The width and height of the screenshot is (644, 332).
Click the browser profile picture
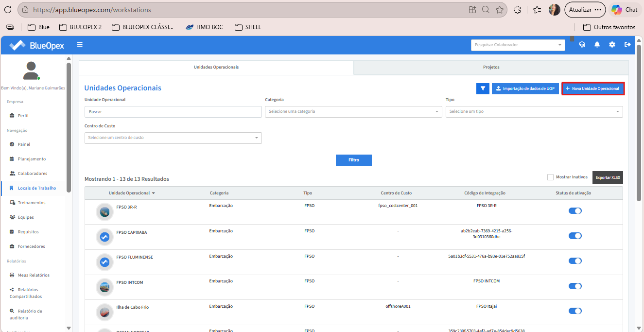[555, 10]
